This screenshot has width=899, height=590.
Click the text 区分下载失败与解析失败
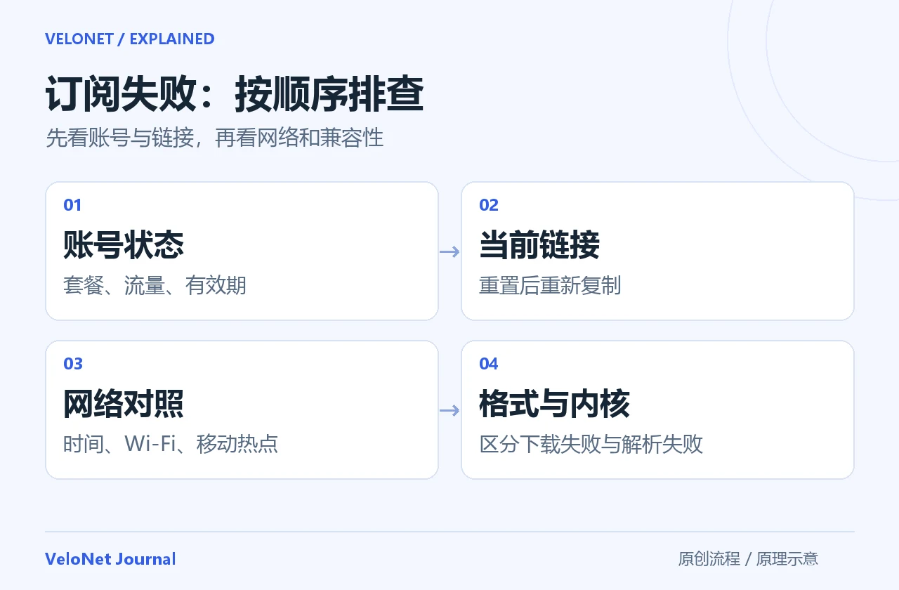point(591,445)
